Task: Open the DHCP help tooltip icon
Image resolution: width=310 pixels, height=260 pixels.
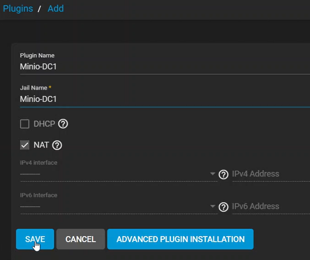Action: [x=63, y=124]
